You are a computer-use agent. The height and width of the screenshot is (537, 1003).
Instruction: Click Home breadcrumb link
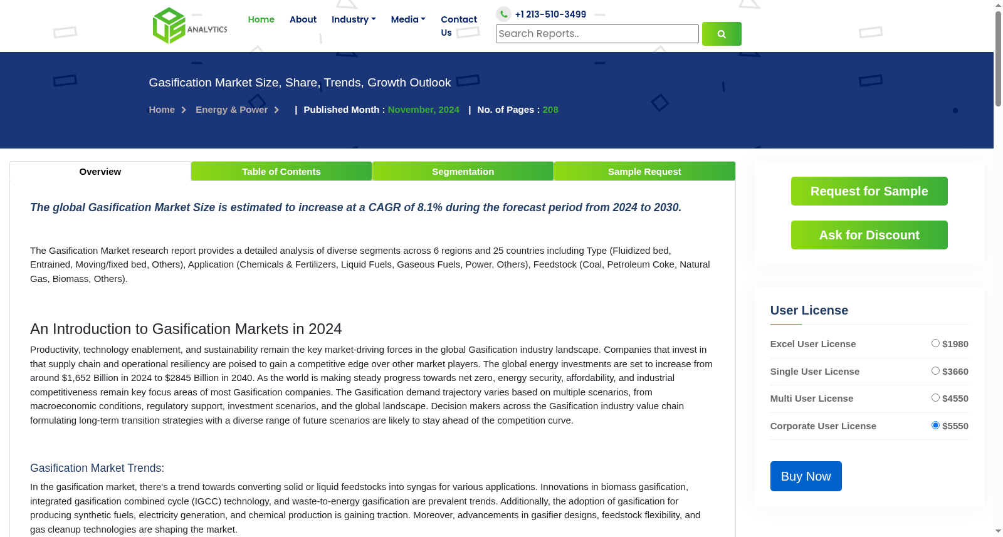(x=162, y=110)
